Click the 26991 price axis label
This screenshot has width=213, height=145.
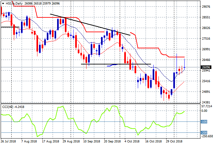tap(206, 49)
